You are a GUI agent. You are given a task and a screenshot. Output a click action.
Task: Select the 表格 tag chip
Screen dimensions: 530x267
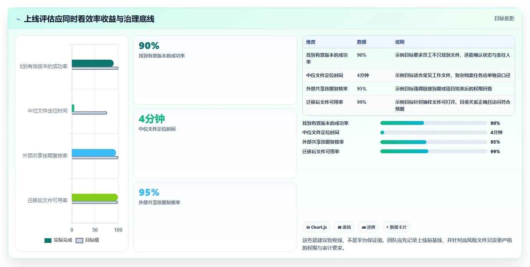(x=344, y=227)
